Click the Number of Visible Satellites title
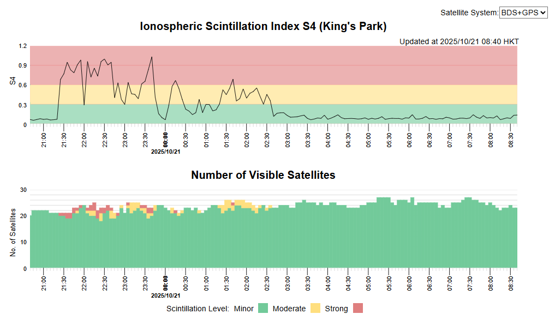The image size is (555, 326). coord(264,175)
